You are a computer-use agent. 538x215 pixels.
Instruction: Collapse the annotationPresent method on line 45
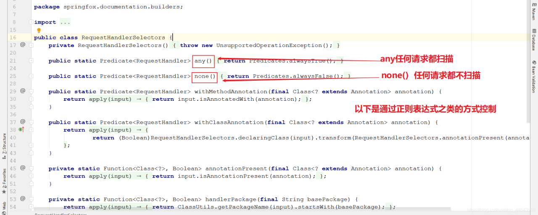click(31, 168)
